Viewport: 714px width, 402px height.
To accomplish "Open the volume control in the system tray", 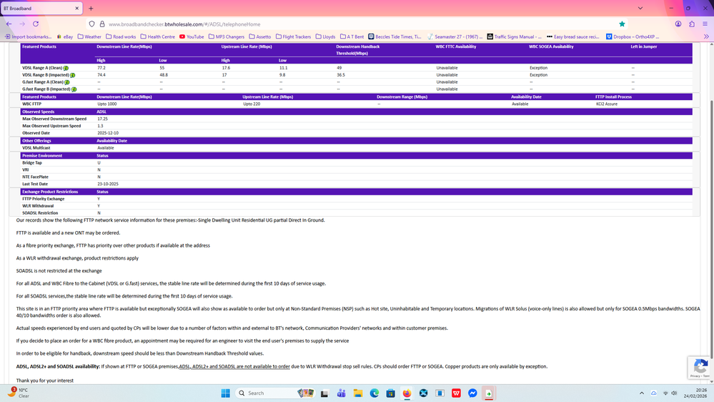I will (x=674, y=393).
